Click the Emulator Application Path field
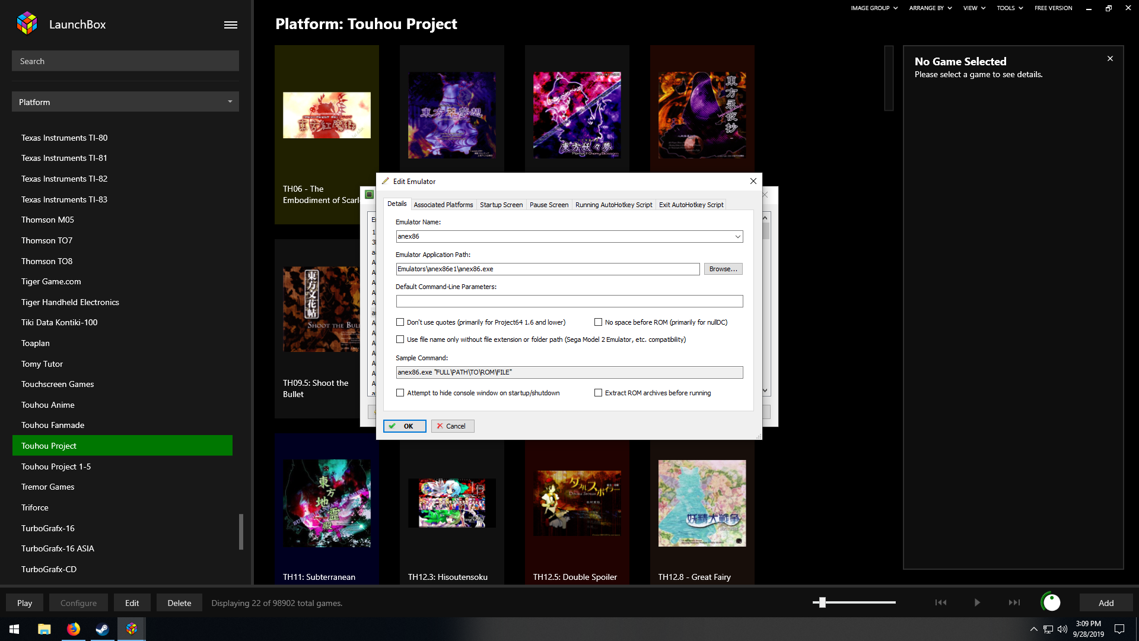The height and width of the screenshot is (641, 1139). [548, 269]
